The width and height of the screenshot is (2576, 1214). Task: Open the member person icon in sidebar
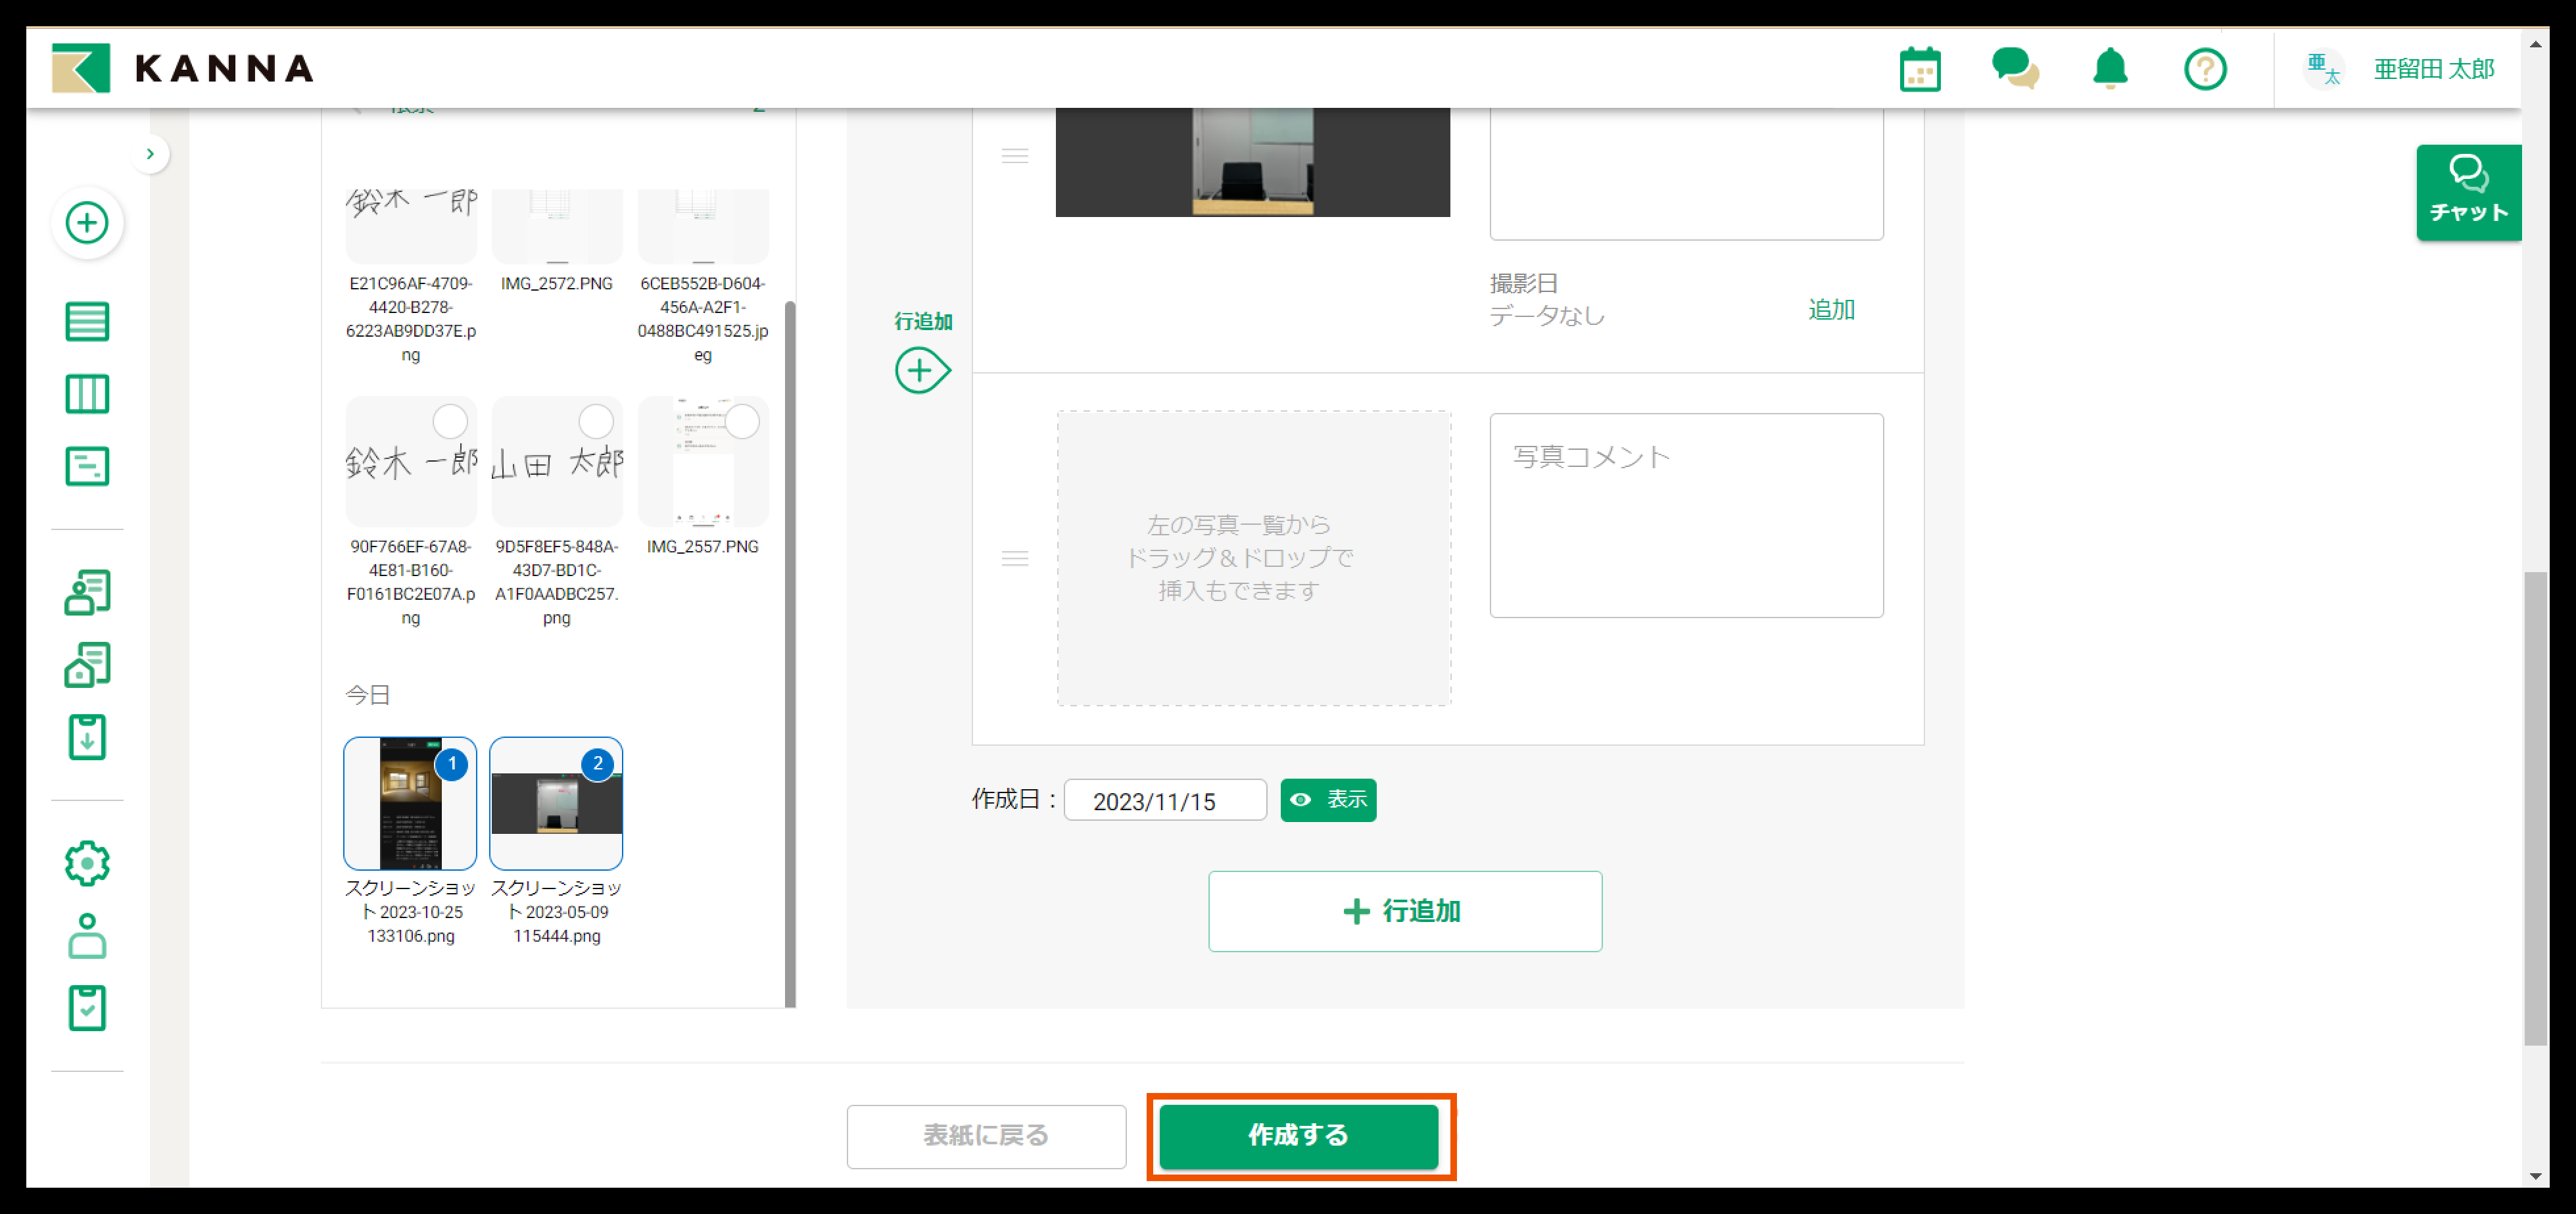[87, 936]
